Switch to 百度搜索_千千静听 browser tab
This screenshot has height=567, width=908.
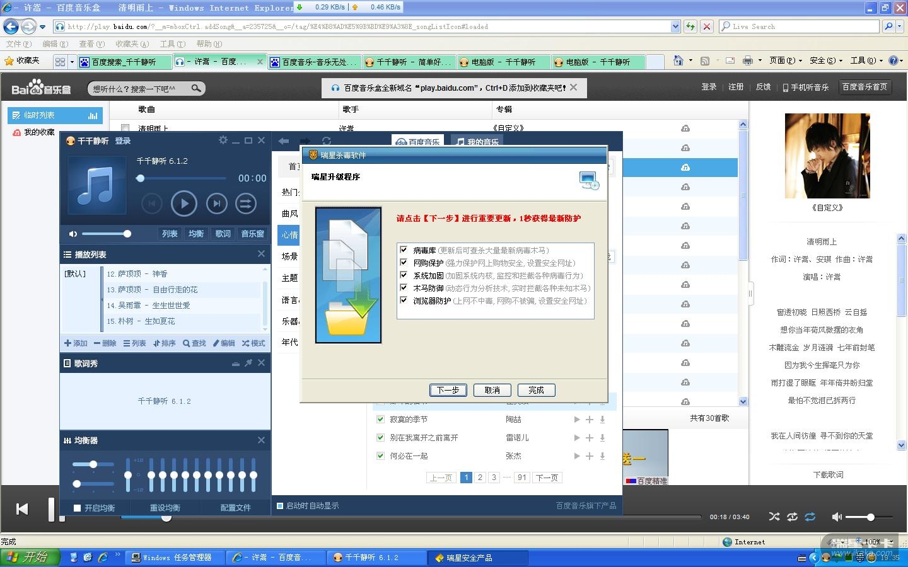click(125, 62)
